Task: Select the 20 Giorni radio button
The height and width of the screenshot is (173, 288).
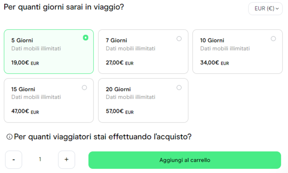Action: click(179, 88)
